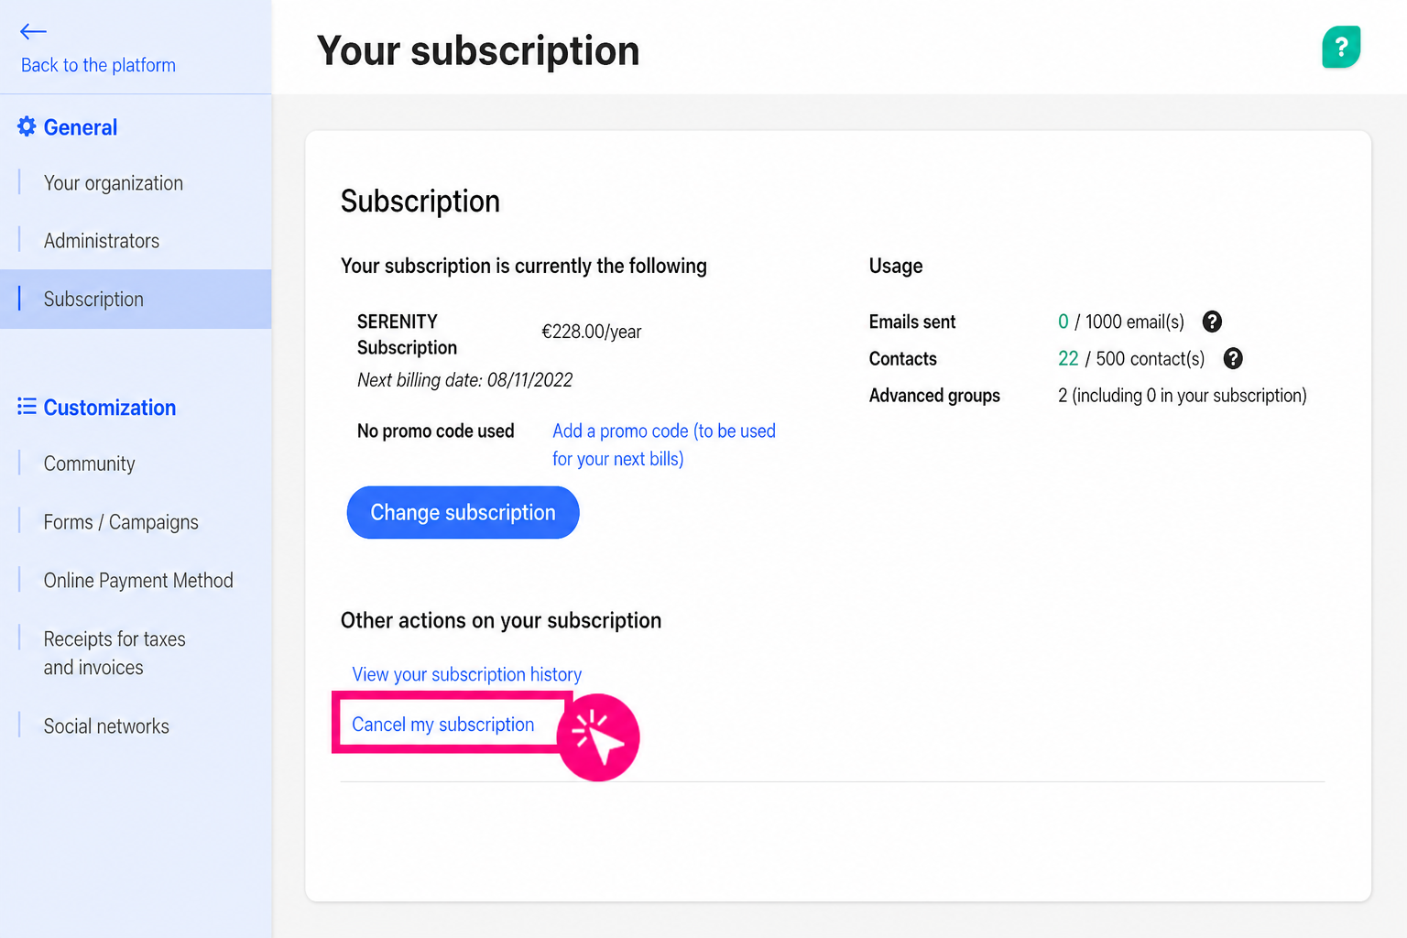Select Subscription in the sidebar

(x=136, y=299)
